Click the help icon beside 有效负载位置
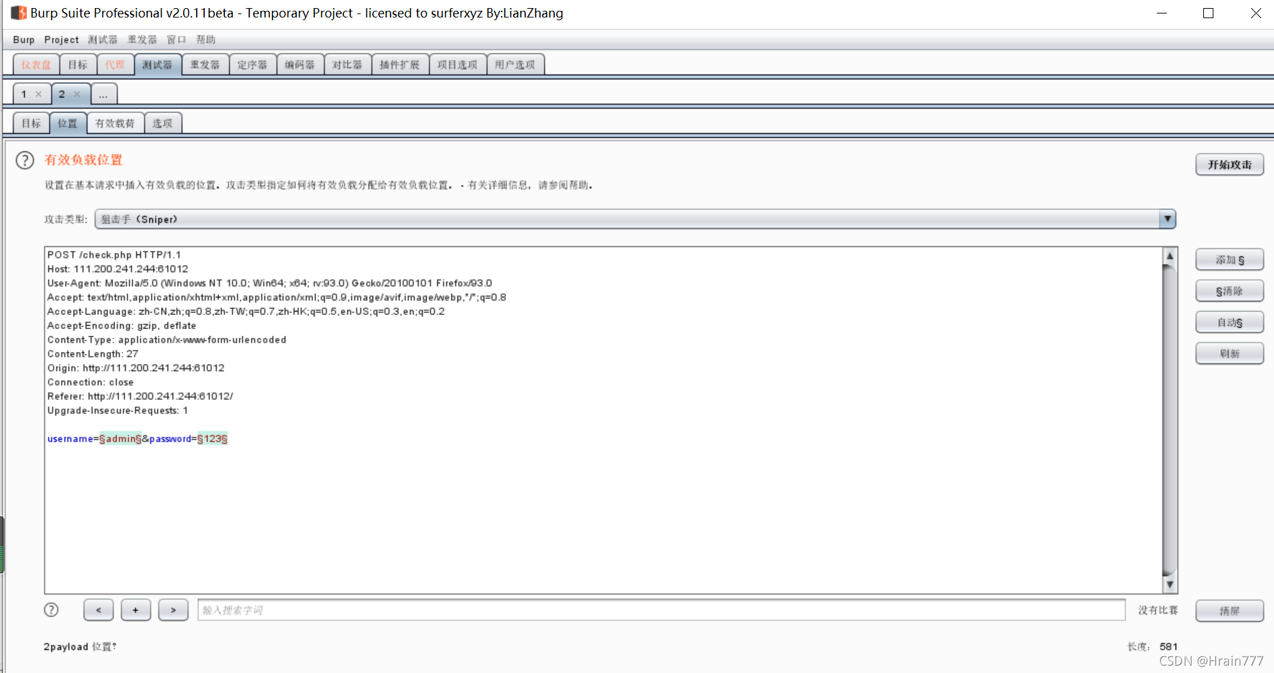The width and height of the screenshot is (1274, 673). [25, 160]
